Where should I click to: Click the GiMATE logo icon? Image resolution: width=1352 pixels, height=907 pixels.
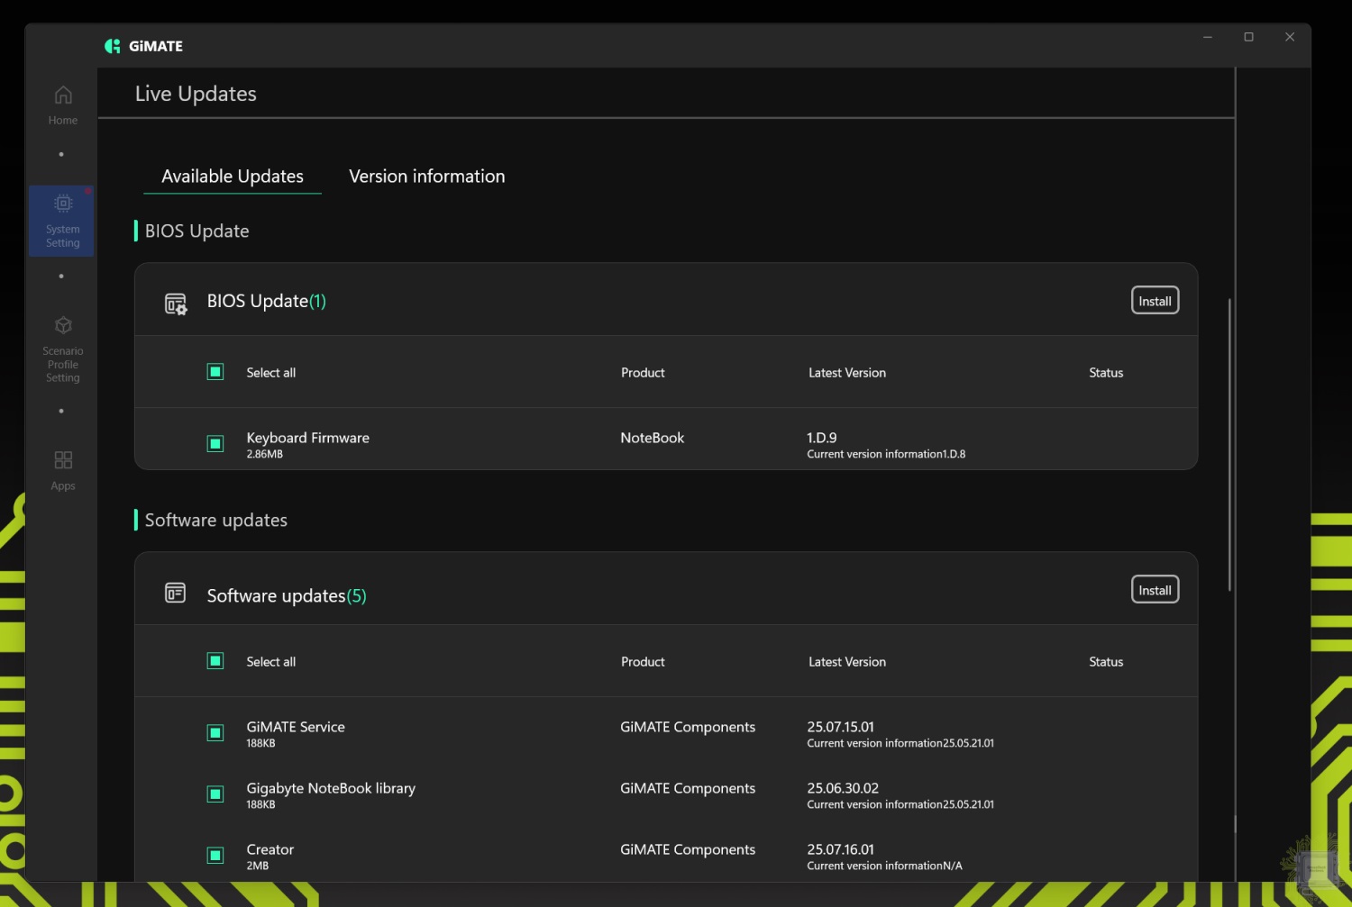click(113, 46)
